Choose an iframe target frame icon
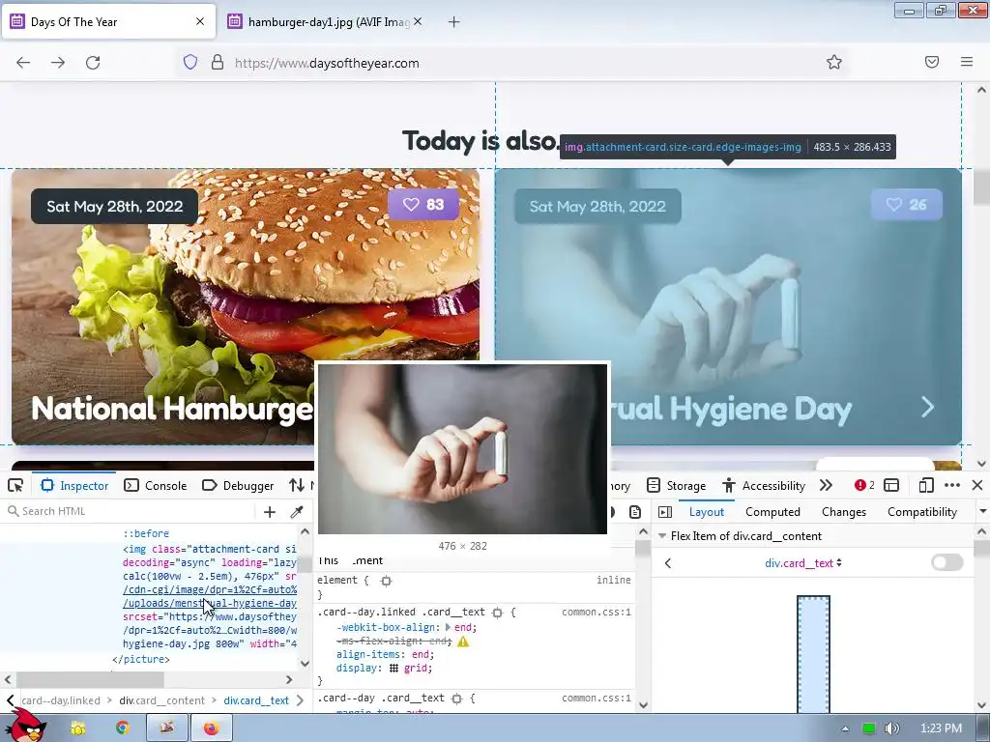The height and width of the screenshot is (742, 990). point(891,485)
